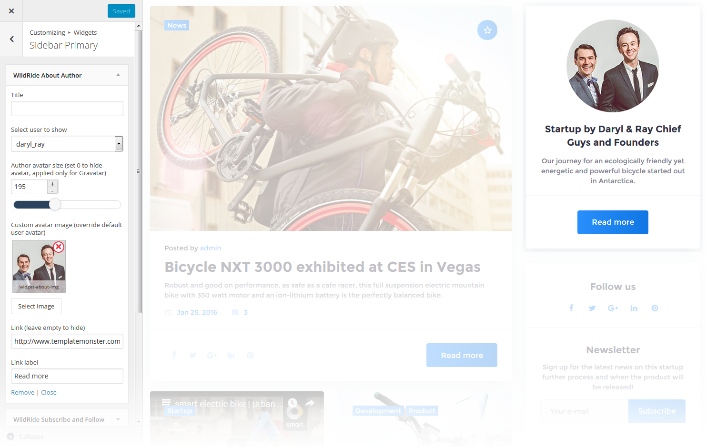Collapse the WildRide About Author widget
The width and height of the screenshot is (707, 447).
coord(118,75)
